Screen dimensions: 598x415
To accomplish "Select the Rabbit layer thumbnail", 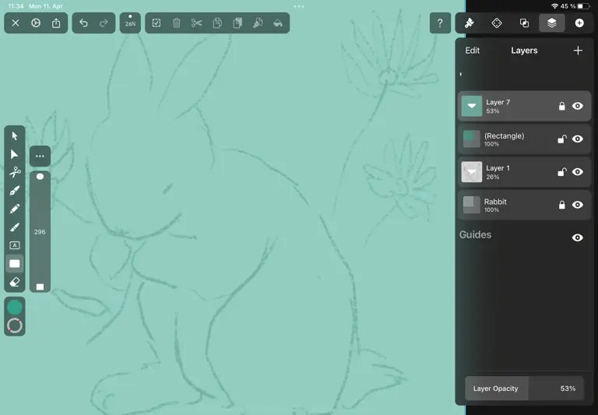I will click(x=471, y=205).
